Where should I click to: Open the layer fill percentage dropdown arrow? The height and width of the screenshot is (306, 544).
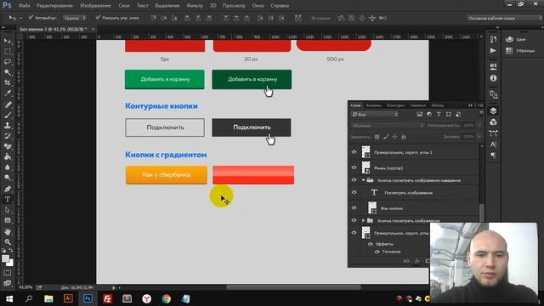479,137
